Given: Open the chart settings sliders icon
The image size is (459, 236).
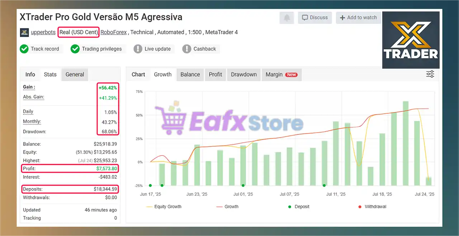Looking at the screenshot, I should point(430,74).
